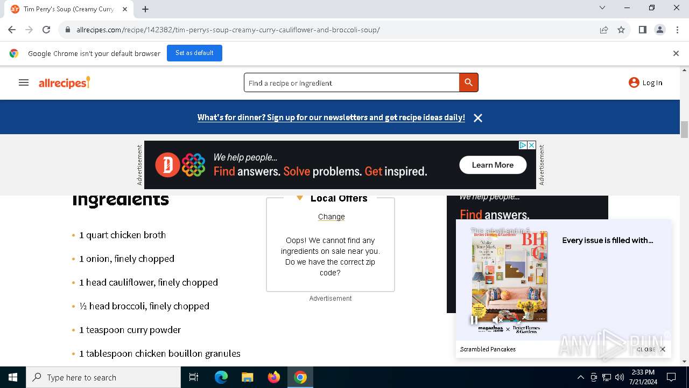Click the Log In link text
Viewport: 689px width, 388px height.
[x=652, y=82]
